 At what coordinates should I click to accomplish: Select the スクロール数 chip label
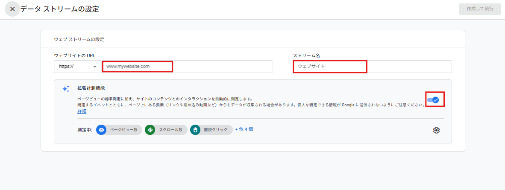(x=171, y=130)
